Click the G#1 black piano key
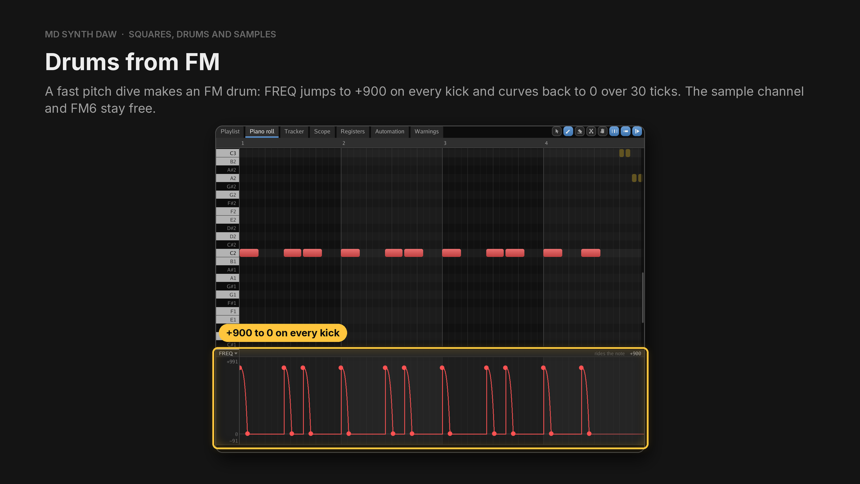 coord(228,286)
